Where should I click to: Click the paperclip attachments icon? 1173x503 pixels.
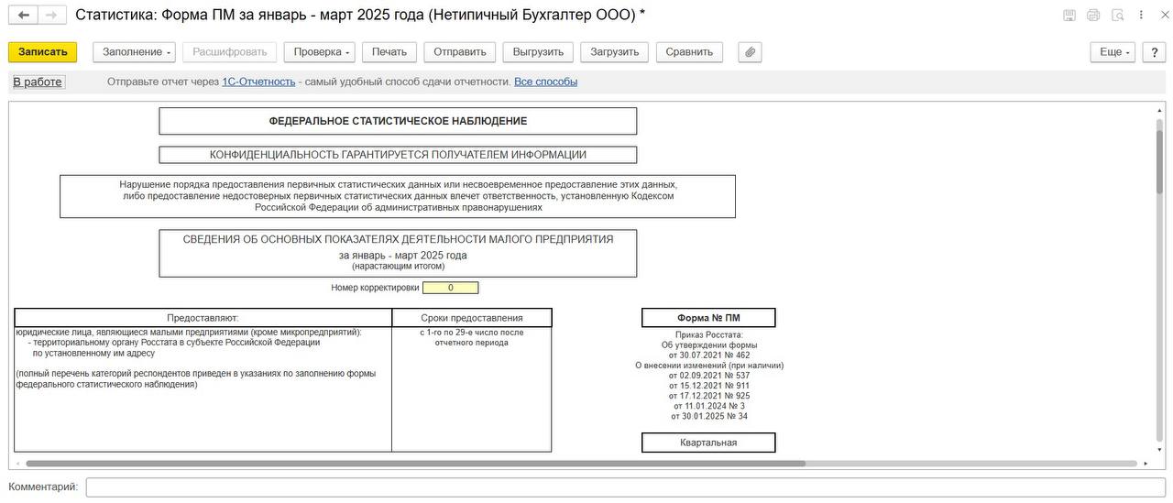point(750,52)
